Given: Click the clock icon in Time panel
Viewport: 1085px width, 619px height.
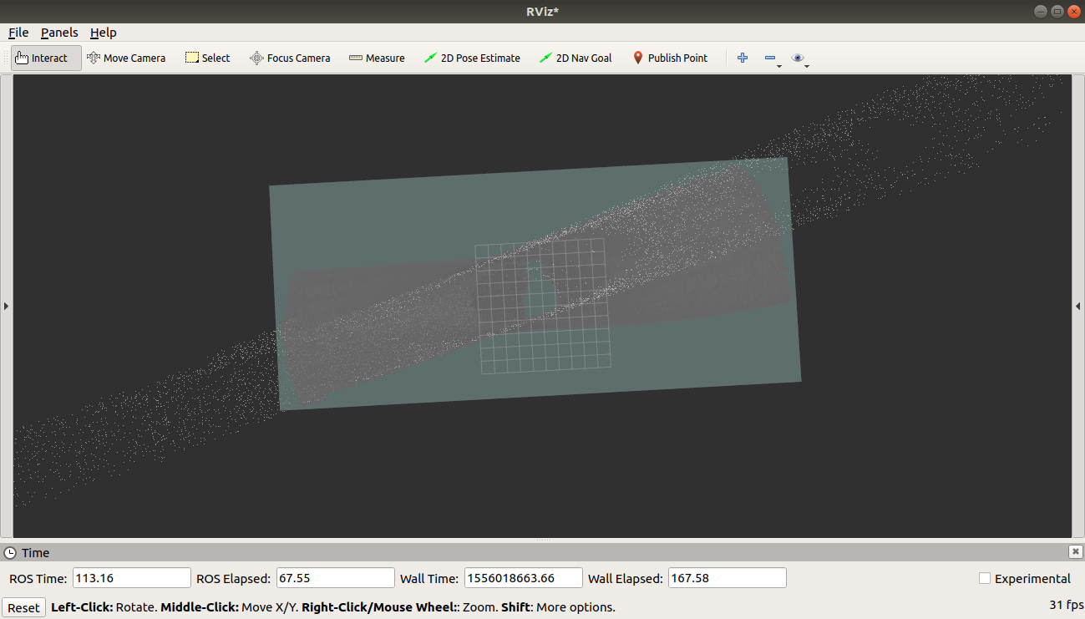Looking at the screenshot, I should (10, 553).
